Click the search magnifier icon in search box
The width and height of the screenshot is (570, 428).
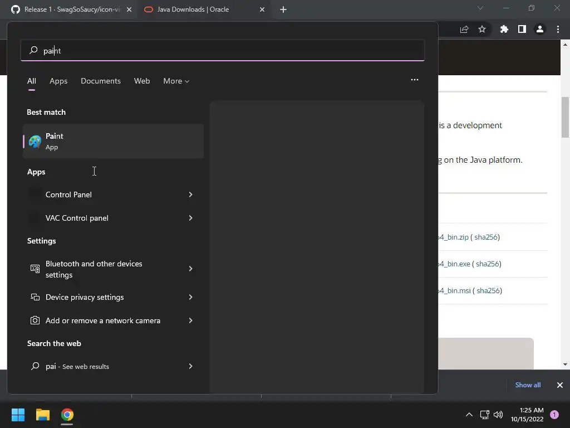pyautogui.click(x=33, y=50)
